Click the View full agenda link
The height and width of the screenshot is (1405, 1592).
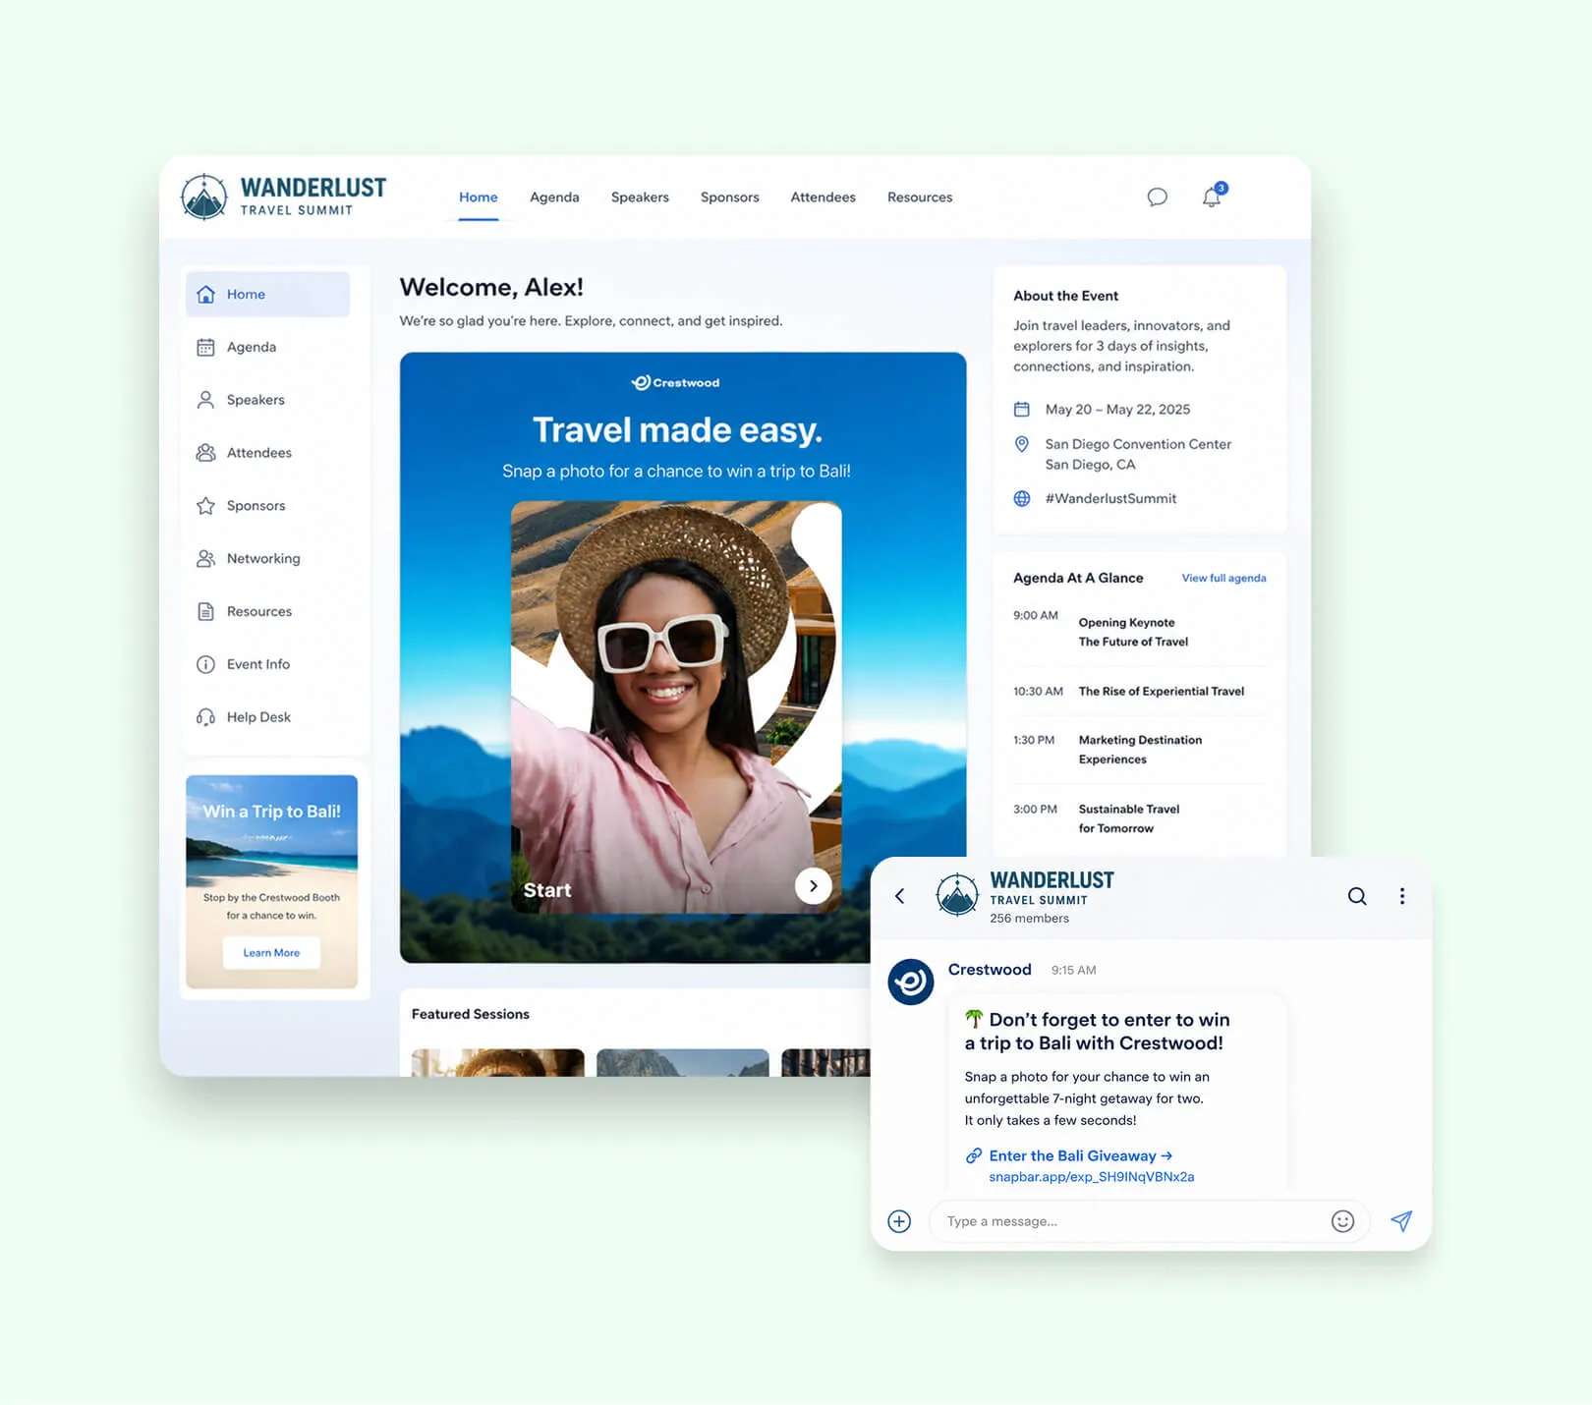tap(1223, 578)
